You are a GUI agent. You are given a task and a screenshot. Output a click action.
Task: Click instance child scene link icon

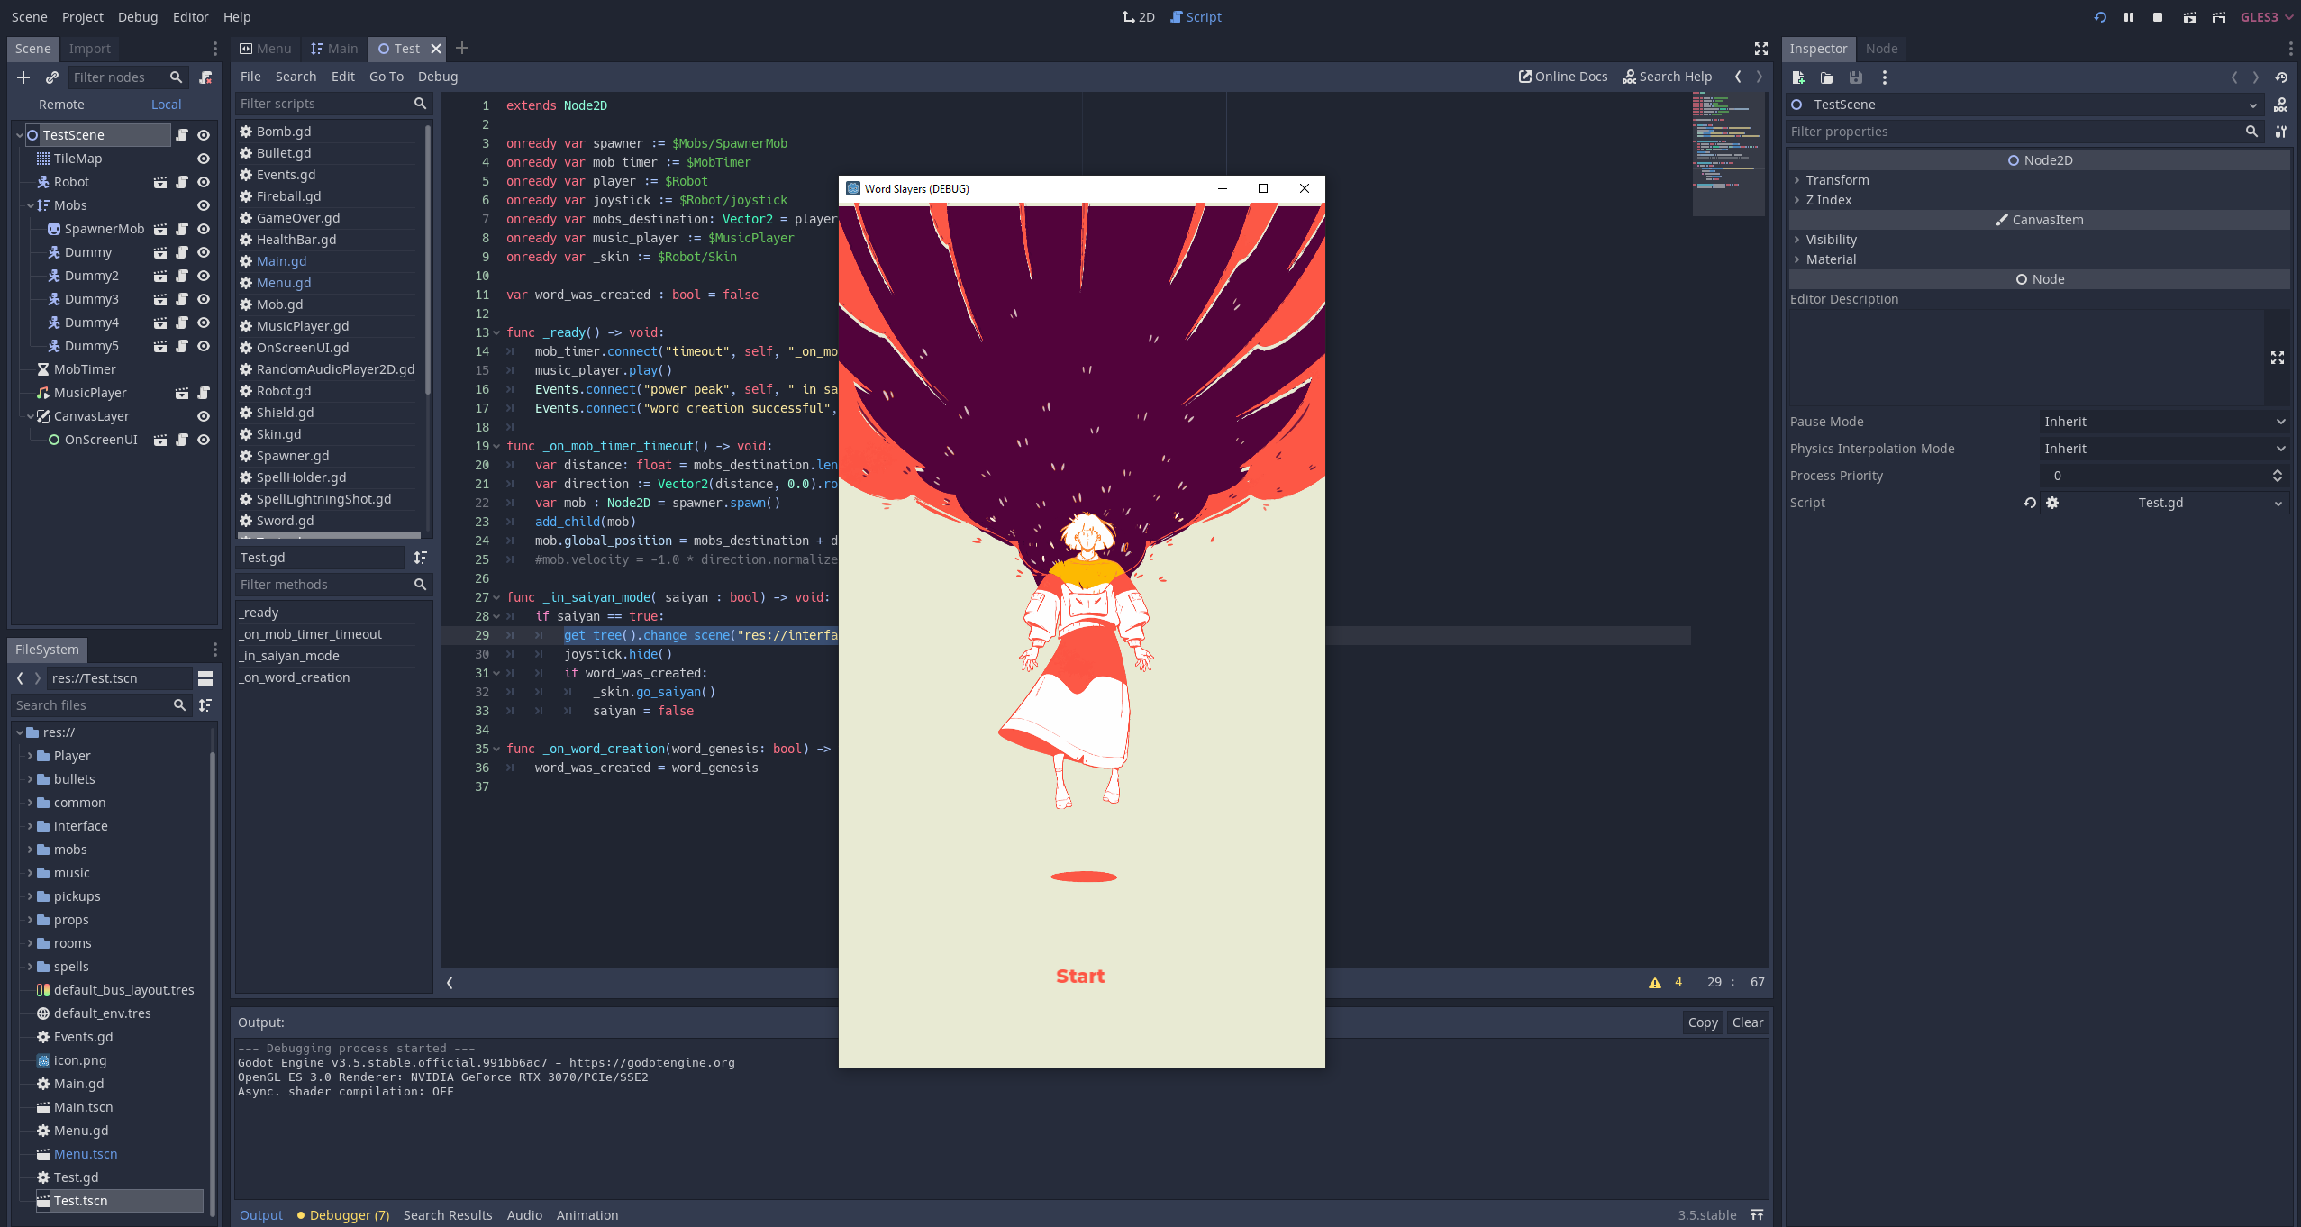(52, 77)
